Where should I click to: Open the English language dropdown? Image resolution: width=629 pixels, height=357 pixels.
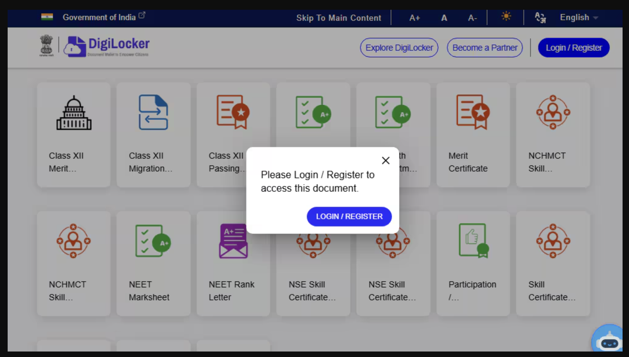tap(578, 17)
